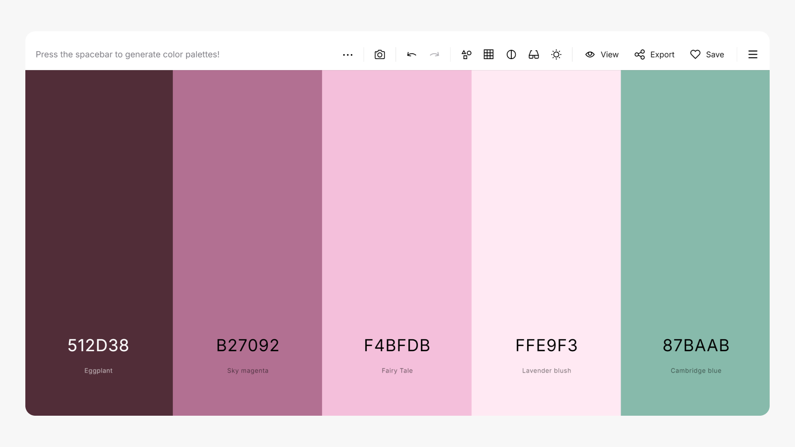
Task: Click the sun brightness adjust icon
Action: click(556, 55)
